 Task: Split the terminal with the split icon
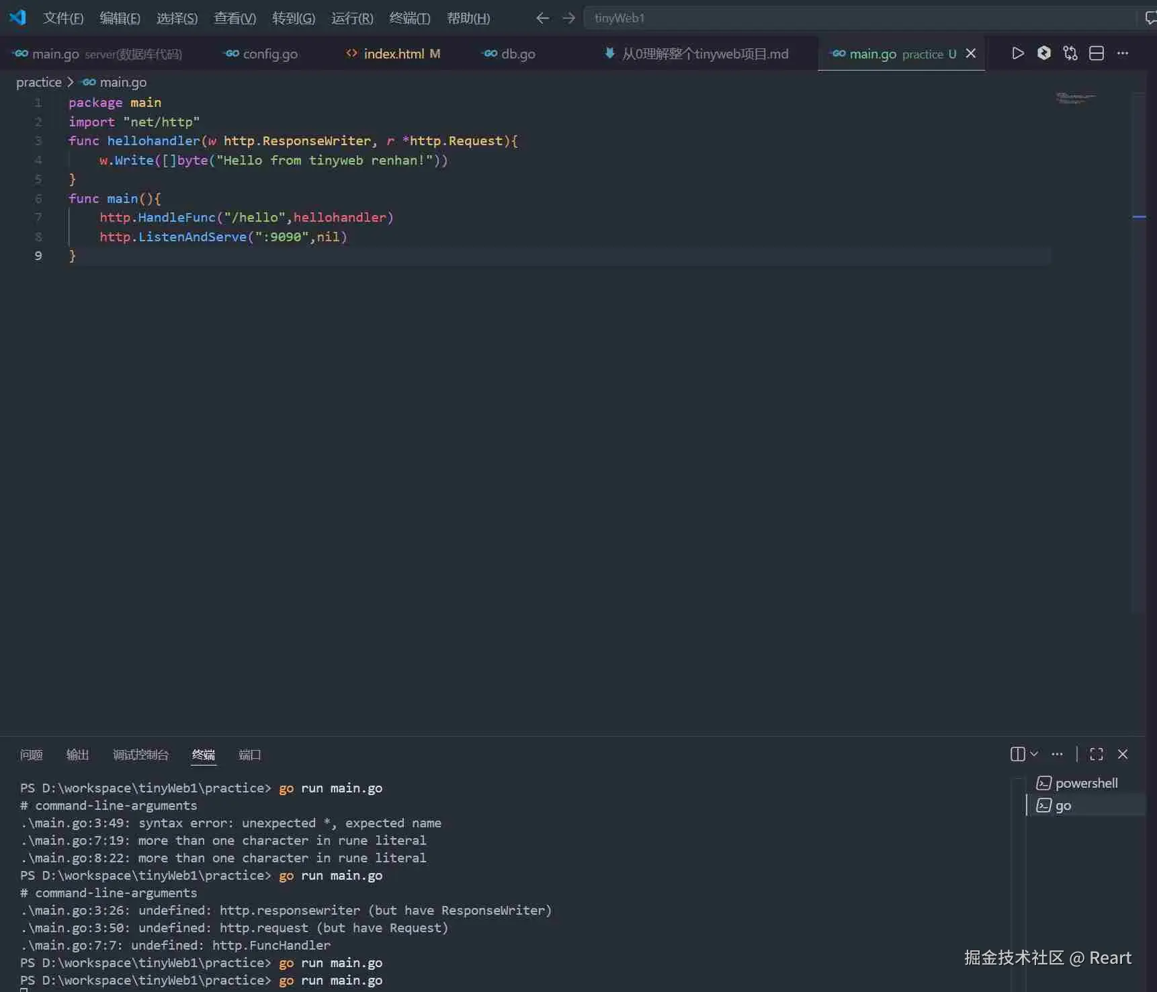point(1017,754)
